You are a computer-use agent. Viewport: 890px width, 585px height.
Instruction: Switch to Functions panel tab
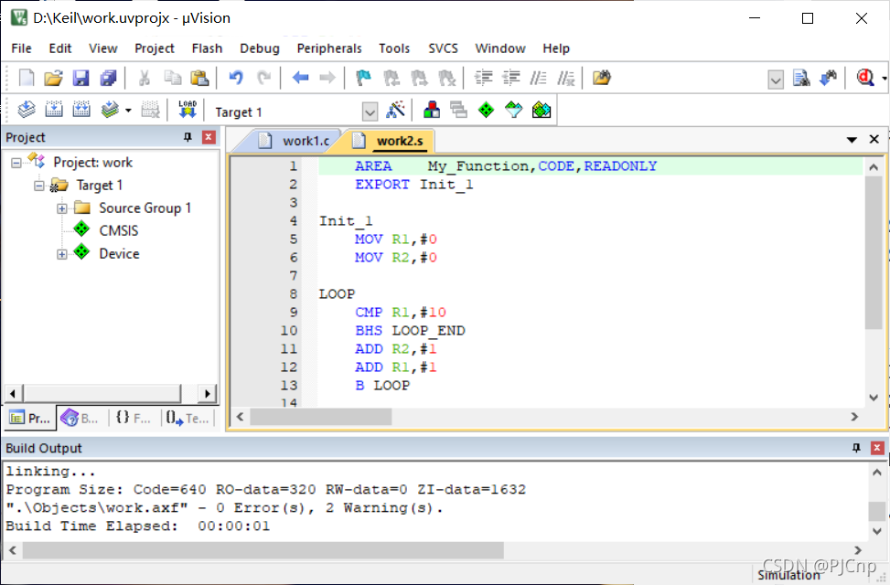134,418
